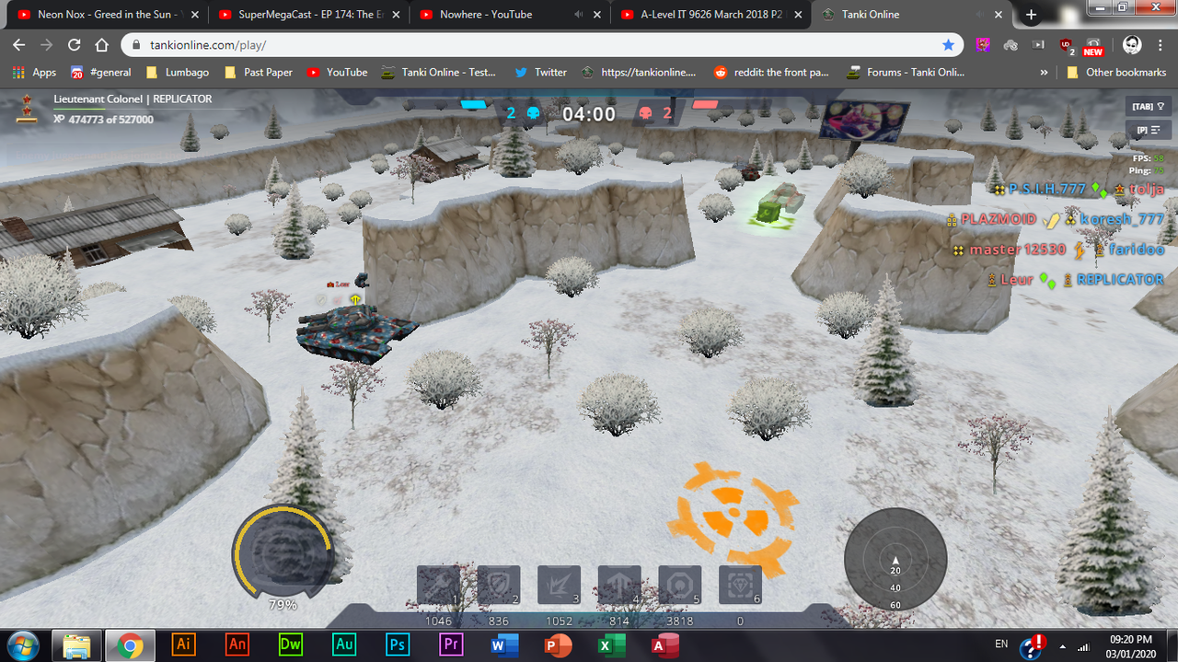The height and width of the screenshot is (662, 1178).
Task: Open the uBlock Origin extension
Action: pyautogui.click(x=1067, y=45)
